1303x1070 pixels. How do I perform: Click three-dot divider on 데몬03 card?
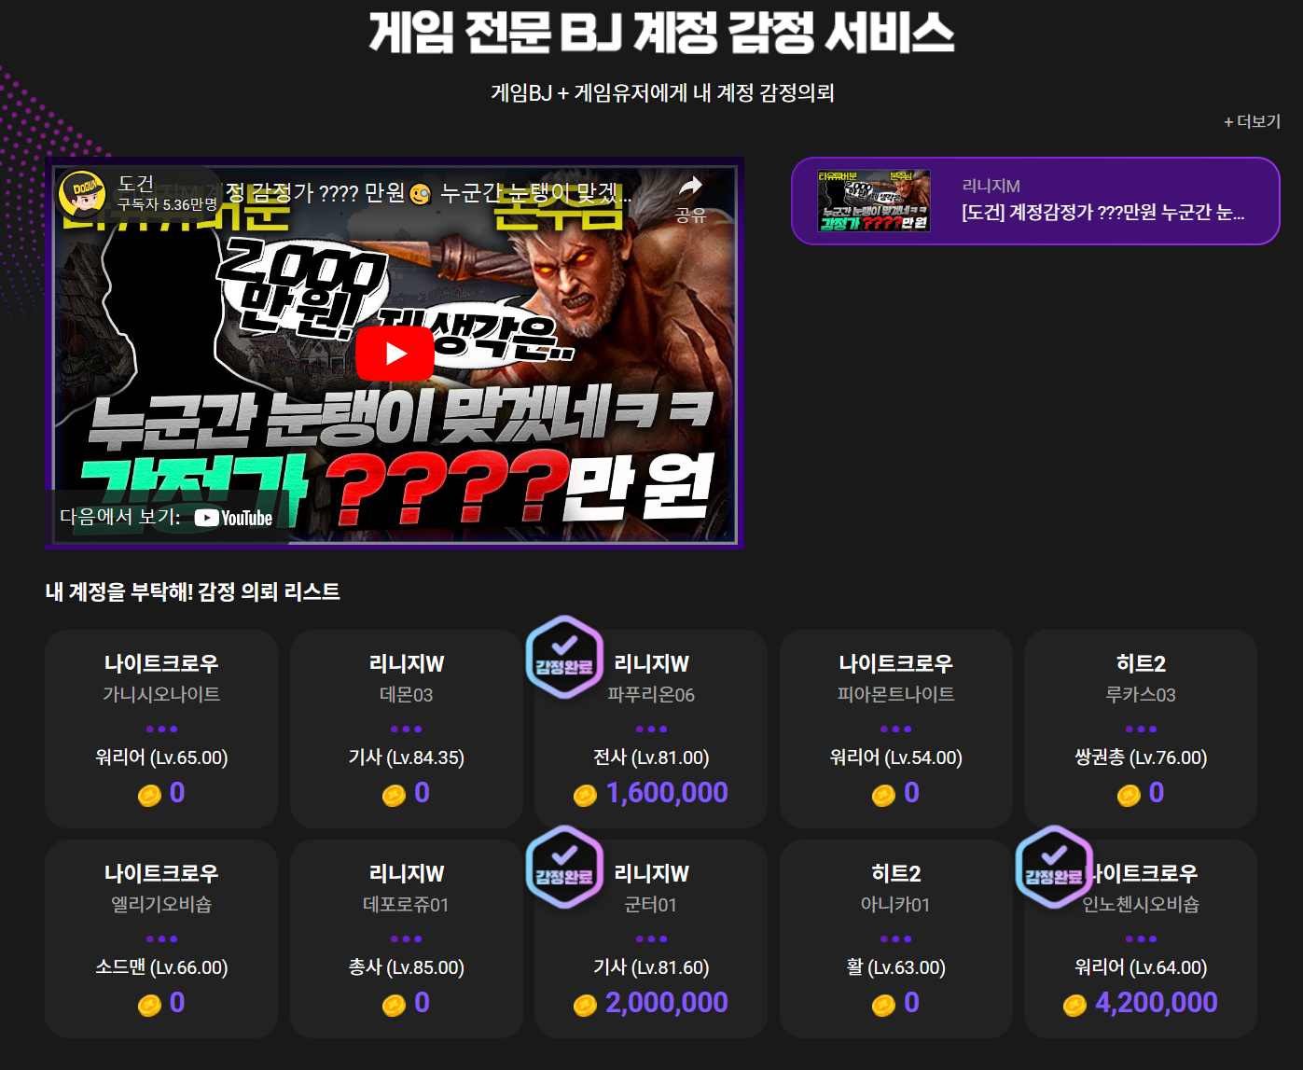click(407, 730)
